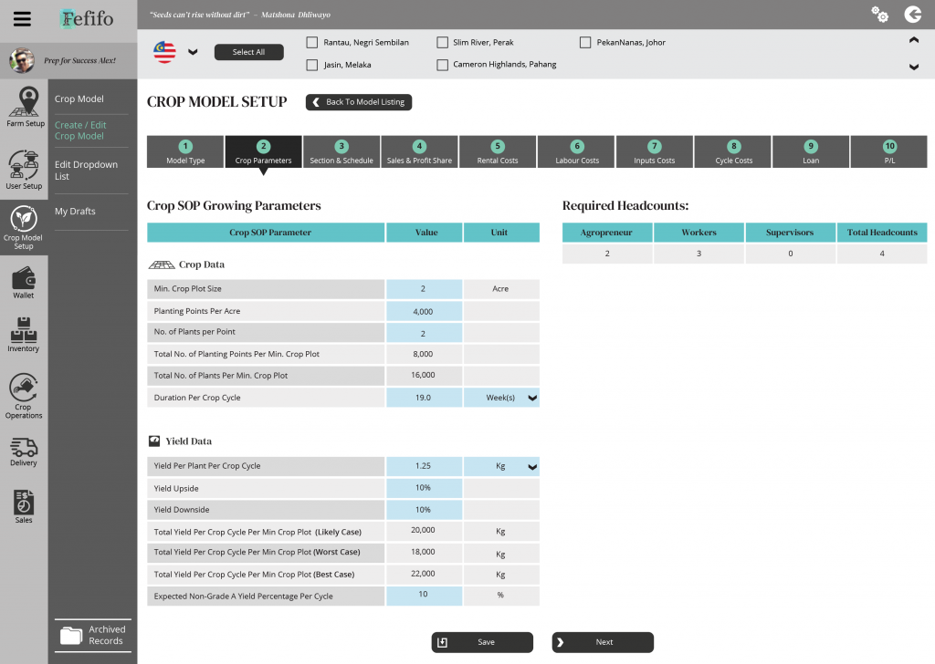The height and width of the screenshot is (664, 935).
Task: Open Farm Setup in sidebar
Action: (x=25, y=107)
